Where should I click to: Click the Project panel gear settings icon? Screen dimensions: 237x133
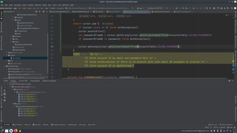click(44, 11)
